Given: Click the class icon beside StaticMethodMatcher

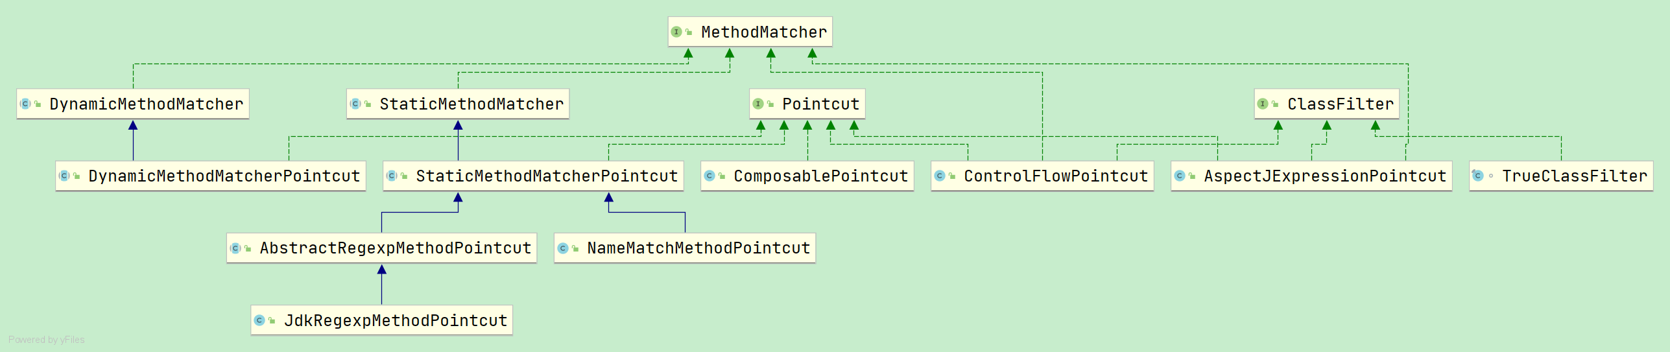Looking at the screenshot, I should tap(355, 104).
